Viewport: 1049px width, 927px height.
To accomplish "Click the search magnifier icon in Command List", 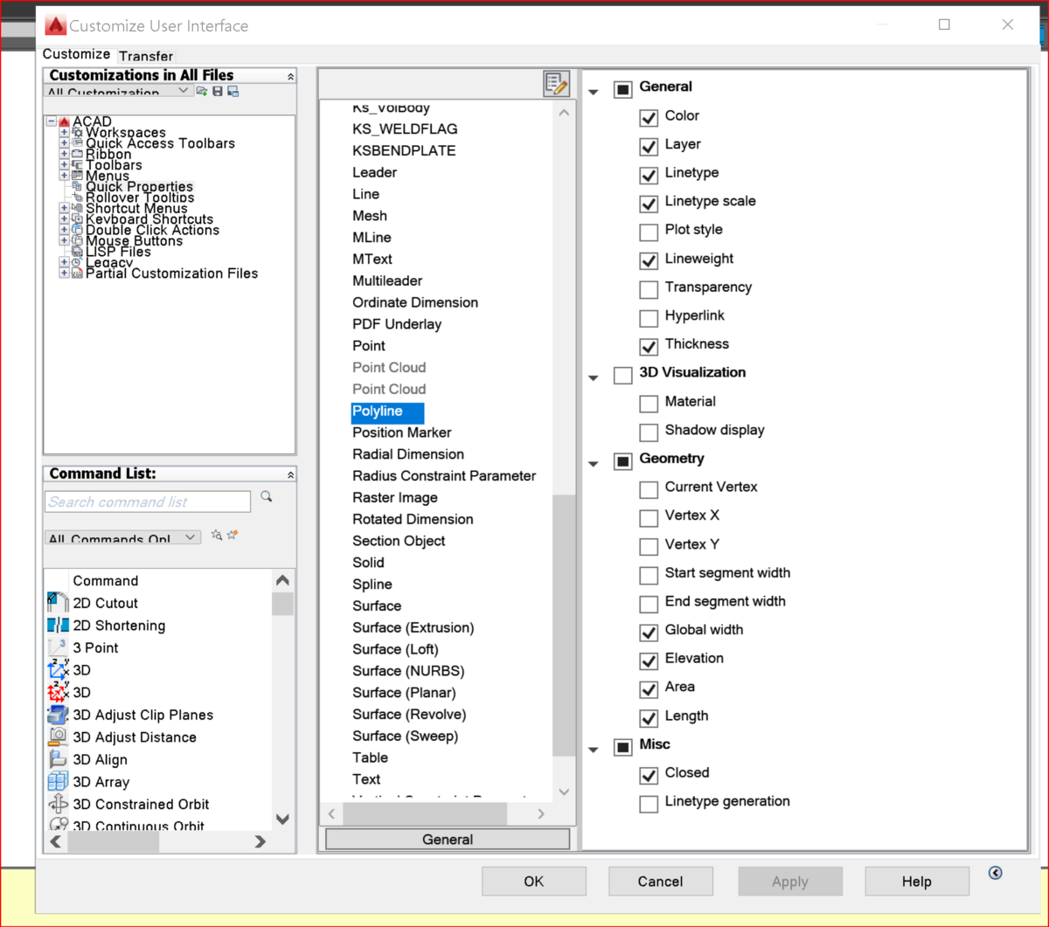I will [x=267, y=497].
